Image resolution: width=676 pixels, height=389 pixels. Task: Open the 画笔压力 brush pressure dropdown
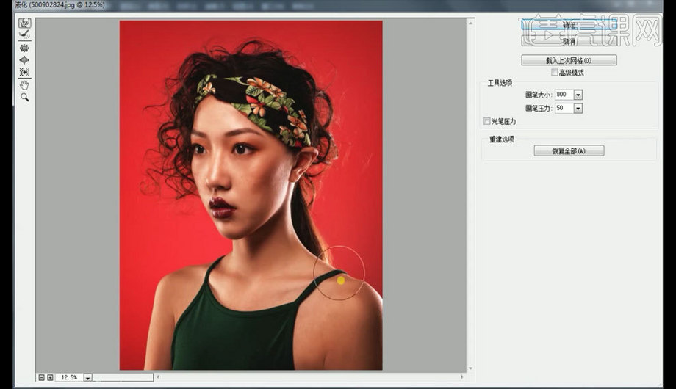click(x=578, y=108)
